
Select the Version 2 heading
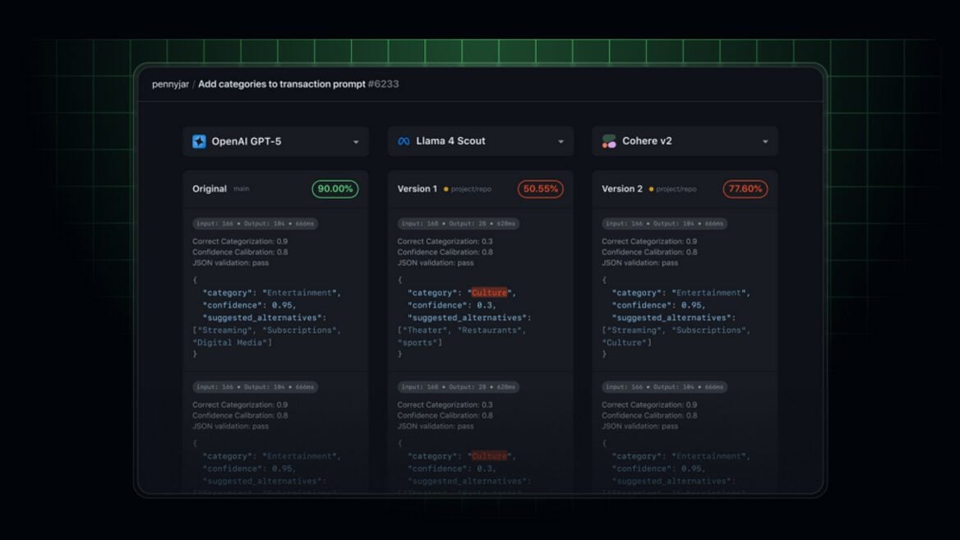pos(622,188)
